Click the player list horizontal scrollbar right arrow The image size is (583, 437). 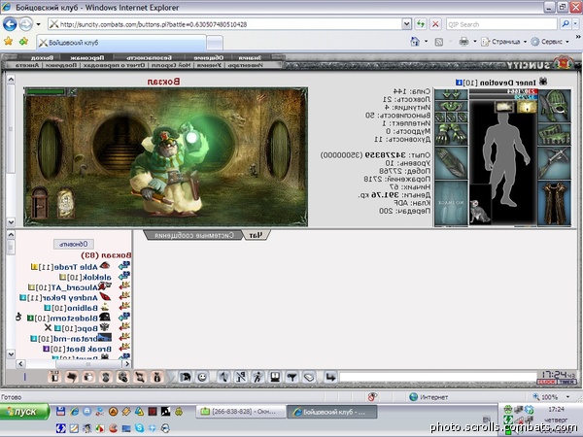(127, 364)
